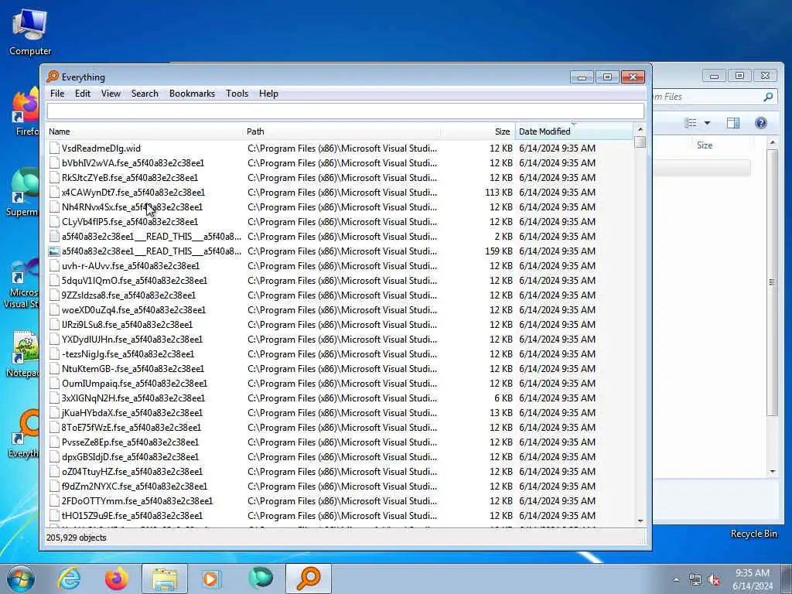The image size is (792, 594).
Task: Sort results by the Name column header
Action: click(143, 131)
